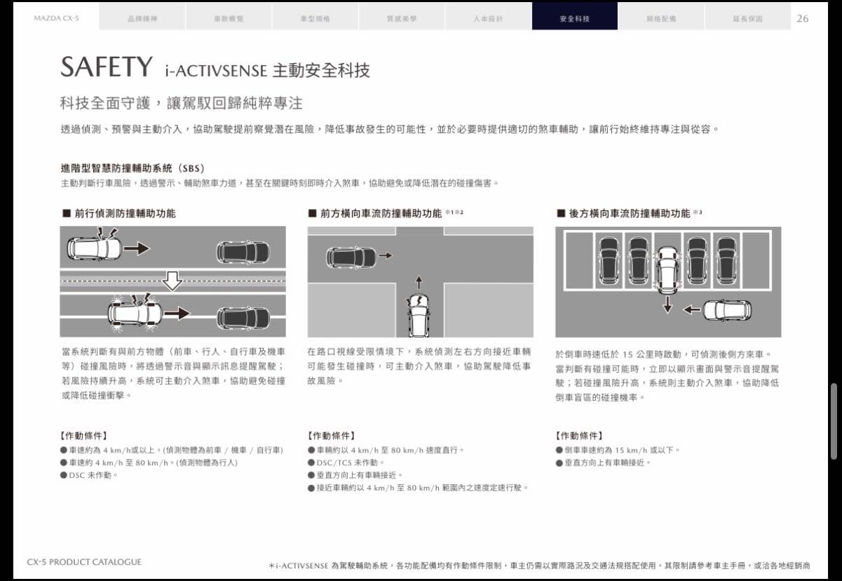842x581 pixels.
Task: Click the MAZDA CX-5 header label
Action: click(56, 18)
